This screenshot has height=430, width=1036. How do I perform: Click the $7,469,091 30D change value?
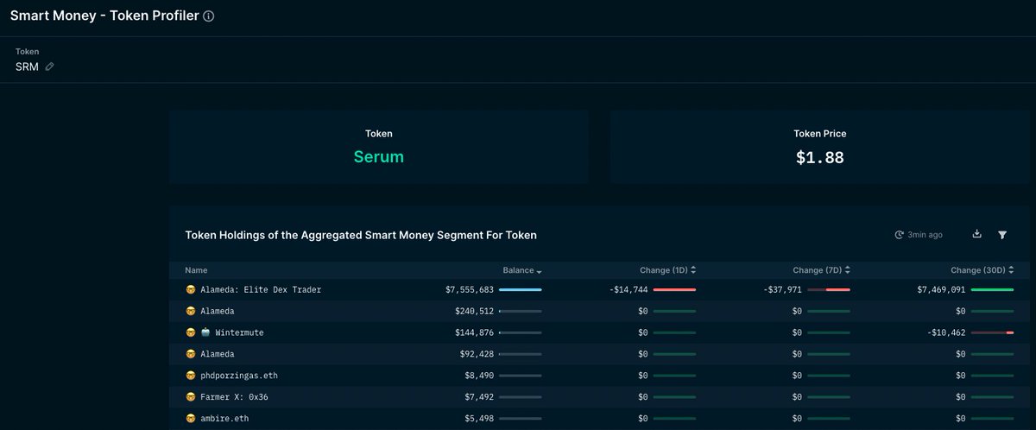point(941,289)
